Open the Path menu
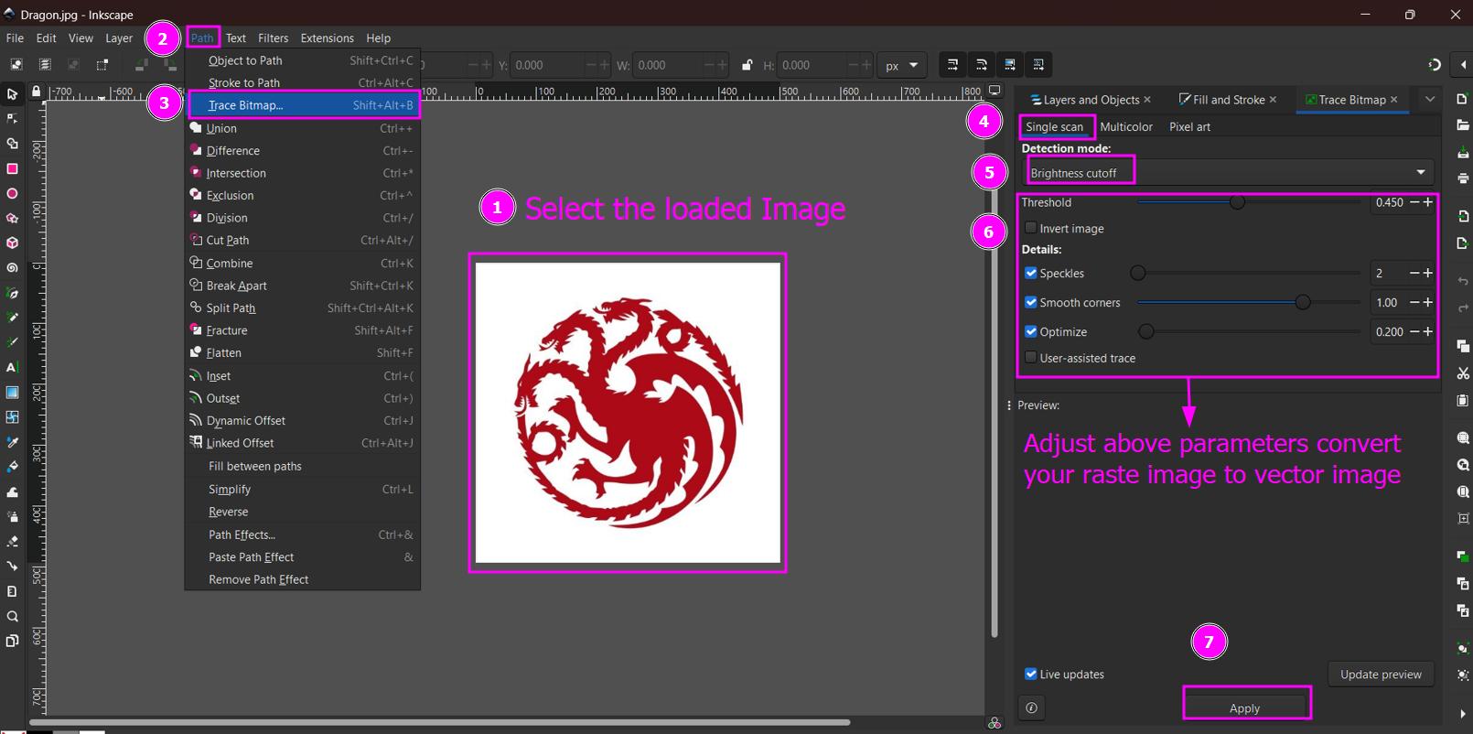1473x734 pixels. pyautogui.click(x=202, y=38)
